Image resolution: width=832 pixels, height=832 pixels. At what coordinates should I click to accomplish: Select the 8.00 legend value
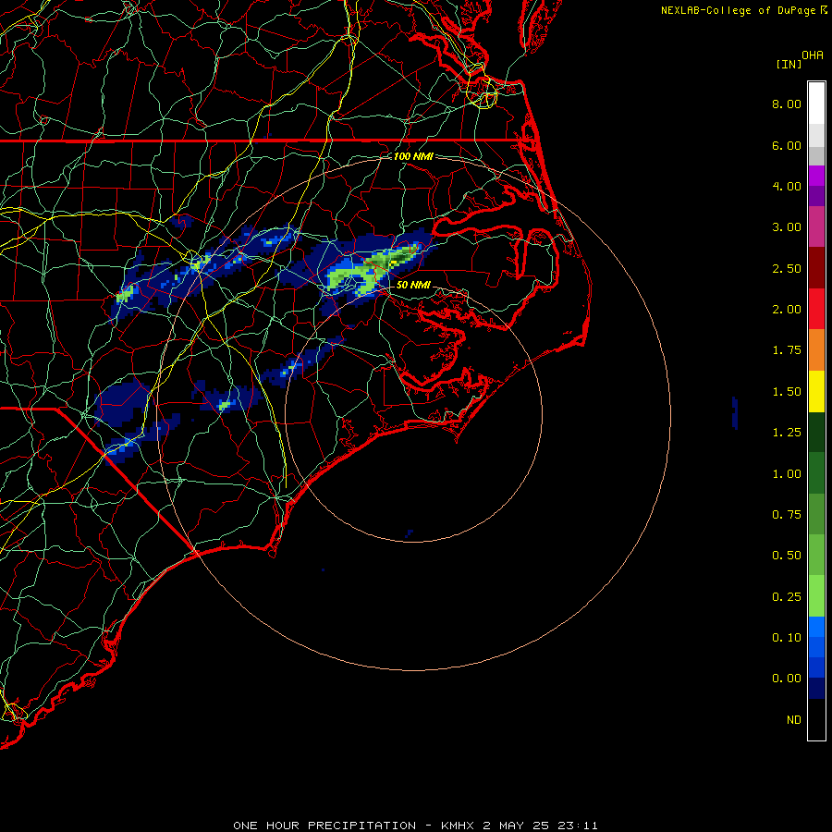tap(787, 104)
